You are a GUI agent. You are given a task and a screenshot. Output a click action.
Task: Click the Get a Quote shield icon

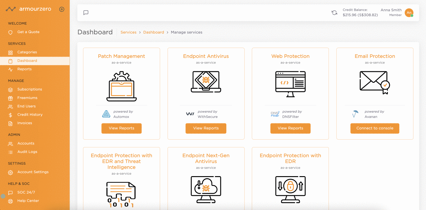click(x=10, y=32)
